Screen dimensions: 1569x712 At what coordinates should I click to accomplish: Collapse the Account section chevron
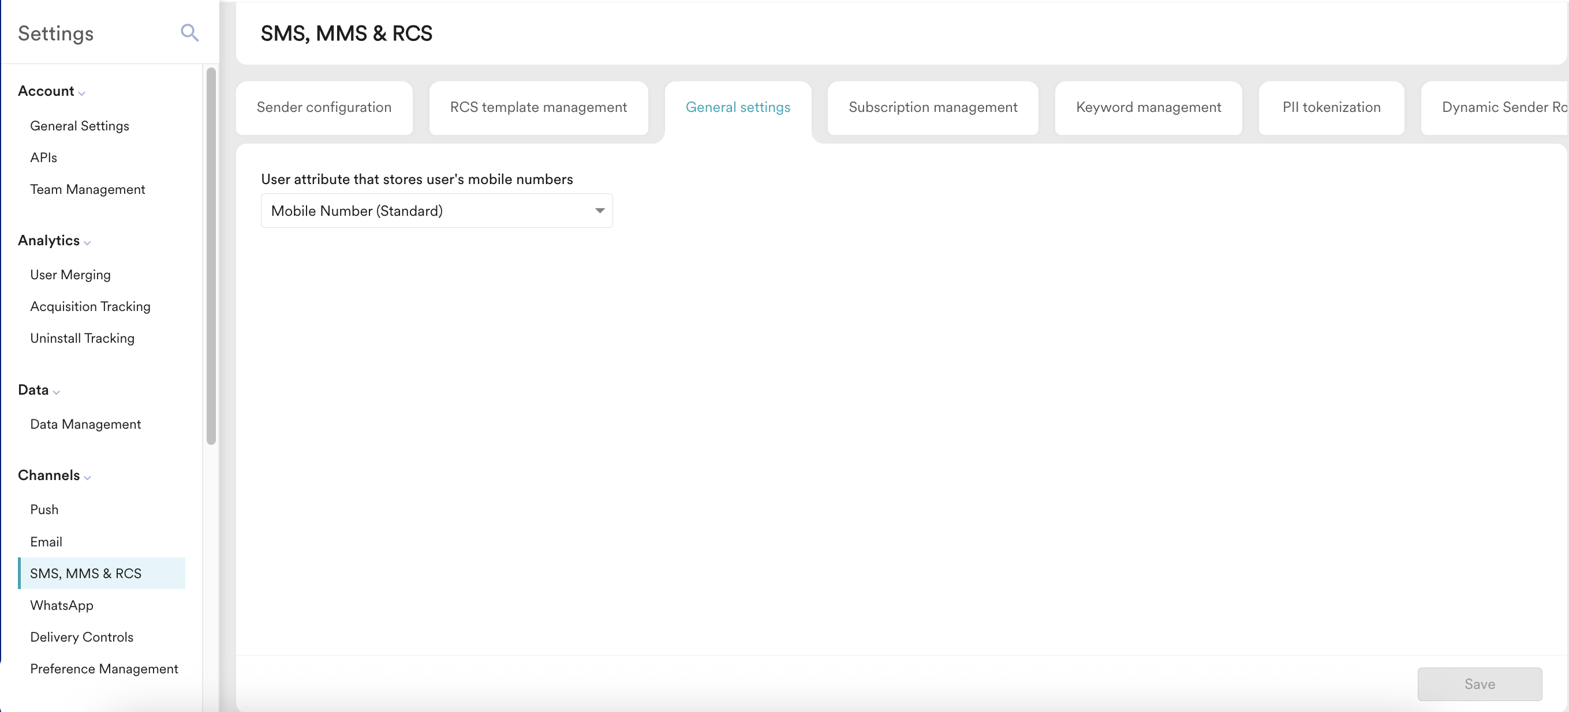[81, 93]
